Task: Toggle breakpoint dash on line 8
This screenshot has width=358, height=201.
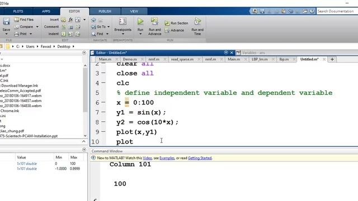Action: point(103,122)
